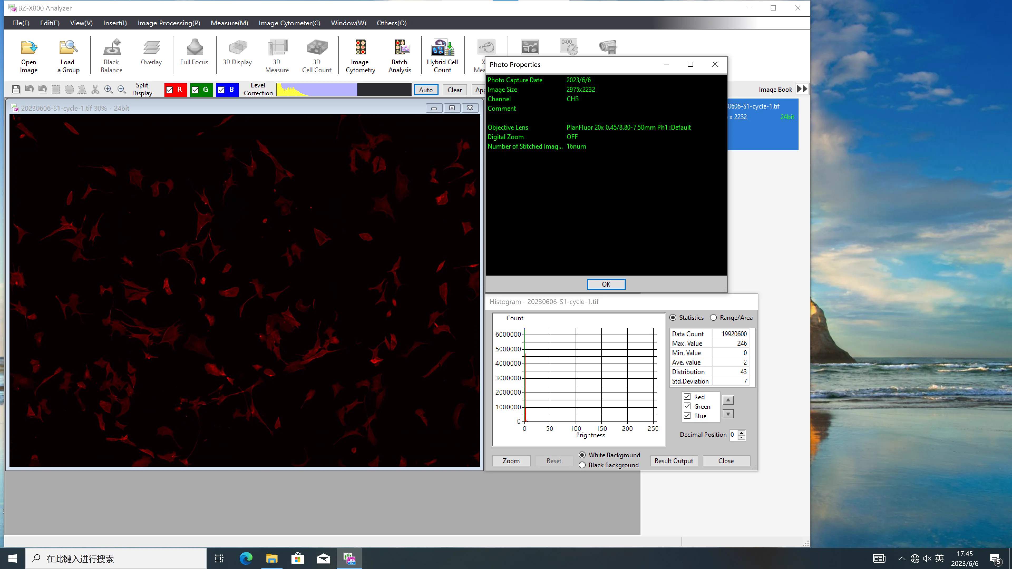Screen dimensions: 1012x569
Task: Toggle the B channel checkbox
Action: 221,90
